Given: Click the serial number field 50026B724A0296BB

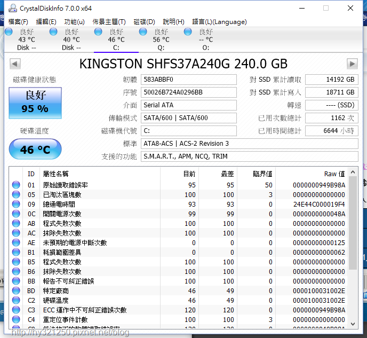Looking at the screenshot, I should 189,92.
